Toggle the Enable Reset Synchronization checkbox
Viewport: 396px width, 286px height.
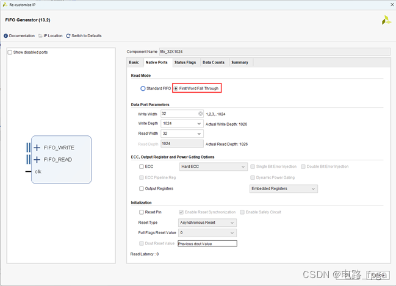pyautogui.click(x=181, y=212)
